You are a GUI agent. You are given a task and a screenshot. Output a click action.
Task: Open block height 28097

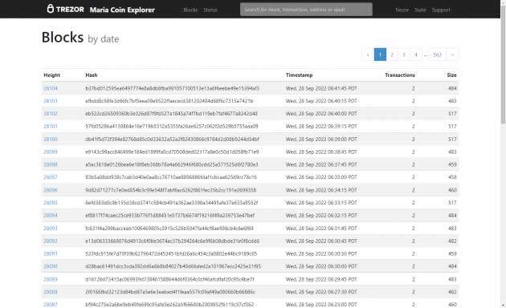pyautogui.click(x=51, y=177)
